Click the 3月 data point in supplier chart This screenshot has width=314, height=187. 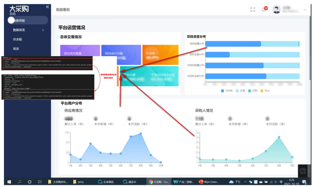pyautogui.click(x=91, y=143)
